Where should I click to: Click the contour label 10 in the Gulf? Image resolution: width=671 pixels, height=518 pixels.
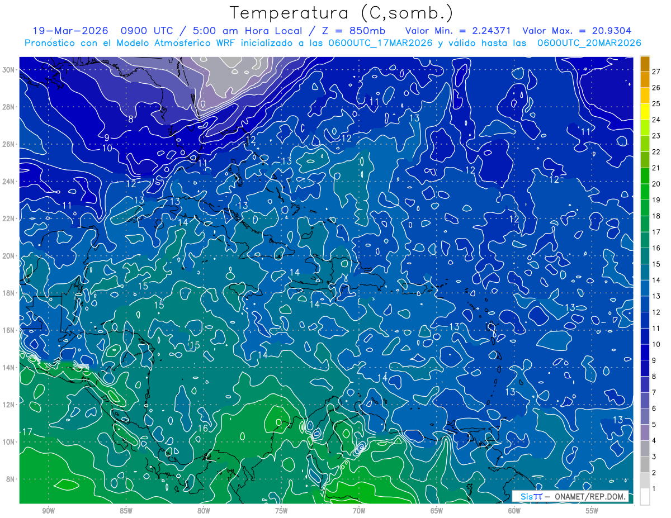pyautogui.click(x=107, y=148)
